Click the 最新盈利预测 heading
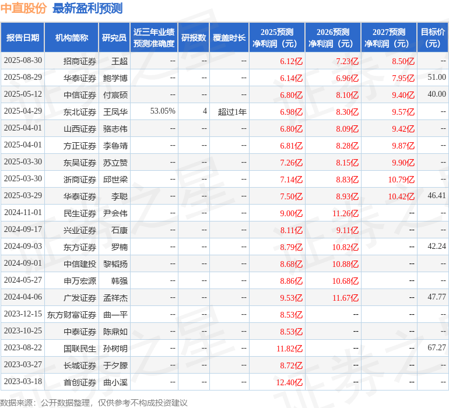The height and width of the screenshot is (408, 449). point(87,8)
